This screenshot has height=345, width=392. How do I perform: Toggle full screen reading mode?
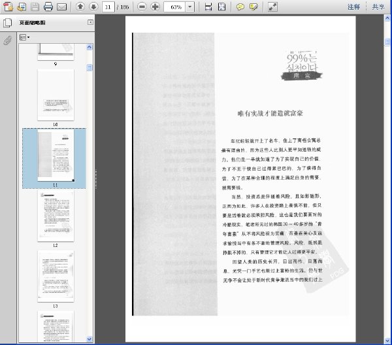(272, 7)
